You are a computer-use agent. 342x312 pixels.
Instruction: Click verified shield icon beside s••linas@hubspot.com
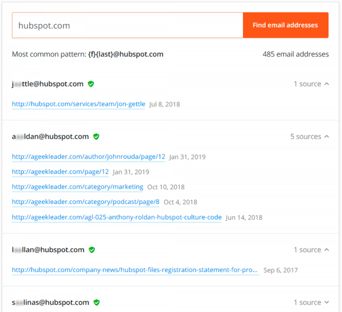click(97, 302)
